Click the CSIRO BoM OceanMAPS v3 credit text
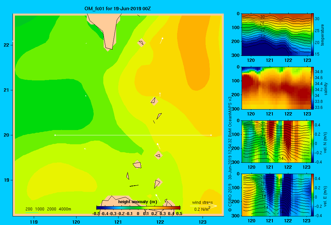The image size is (331, 225). click(230, 154)
